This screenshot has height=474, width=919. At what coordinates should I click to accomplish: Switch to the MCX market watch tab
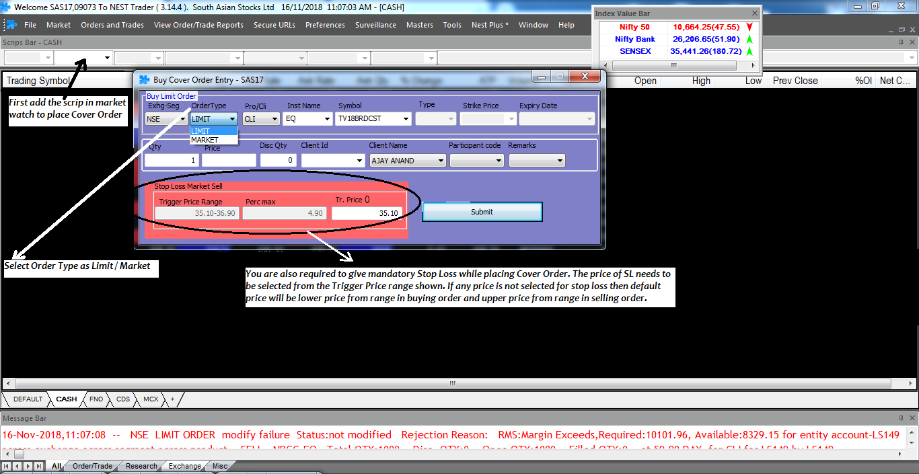(x=151, y=399)
